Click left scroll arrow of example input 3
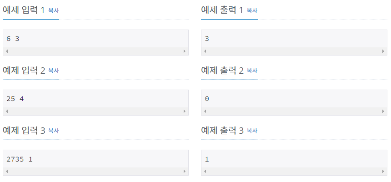 7,171
